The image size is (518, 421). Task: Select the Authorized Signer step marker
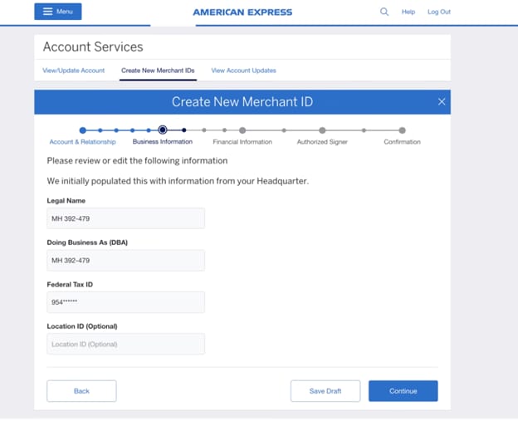tap(322, 130)
